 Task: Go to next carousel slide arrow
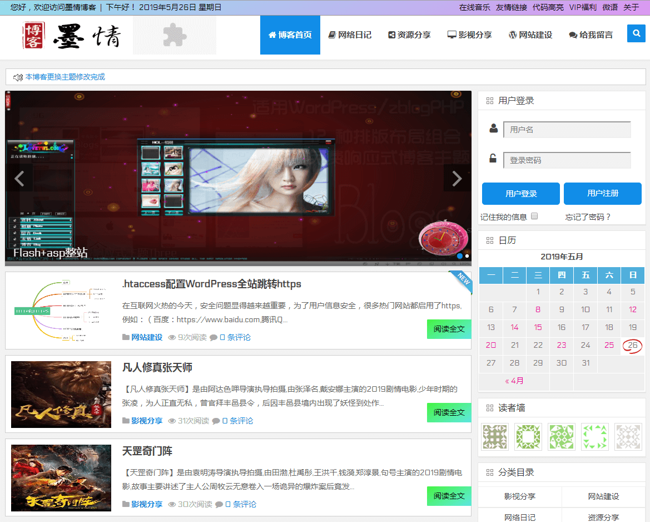(457, 178)
